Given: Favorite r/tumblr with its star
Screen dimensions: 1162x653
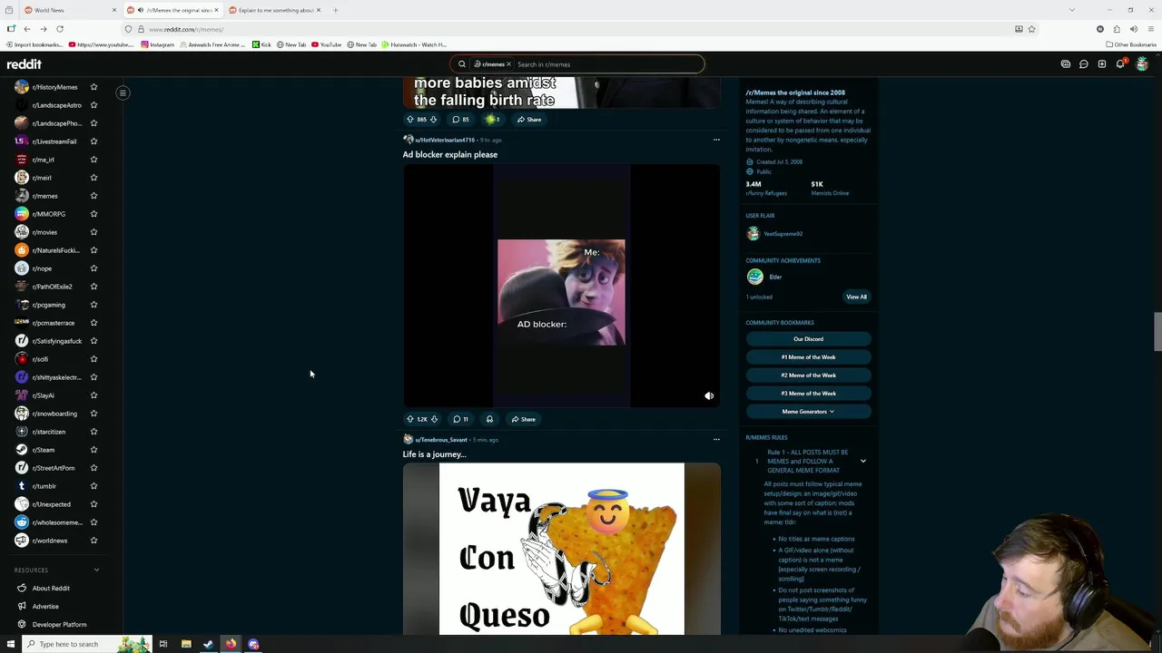Looking at the screenshot, I should [94, 486].
